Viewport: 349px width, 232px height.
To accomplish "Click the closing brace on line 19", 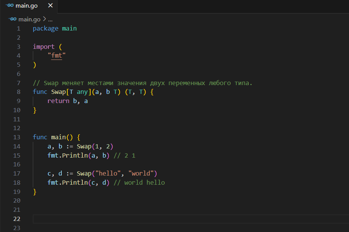I will click(x=35, y=192).
